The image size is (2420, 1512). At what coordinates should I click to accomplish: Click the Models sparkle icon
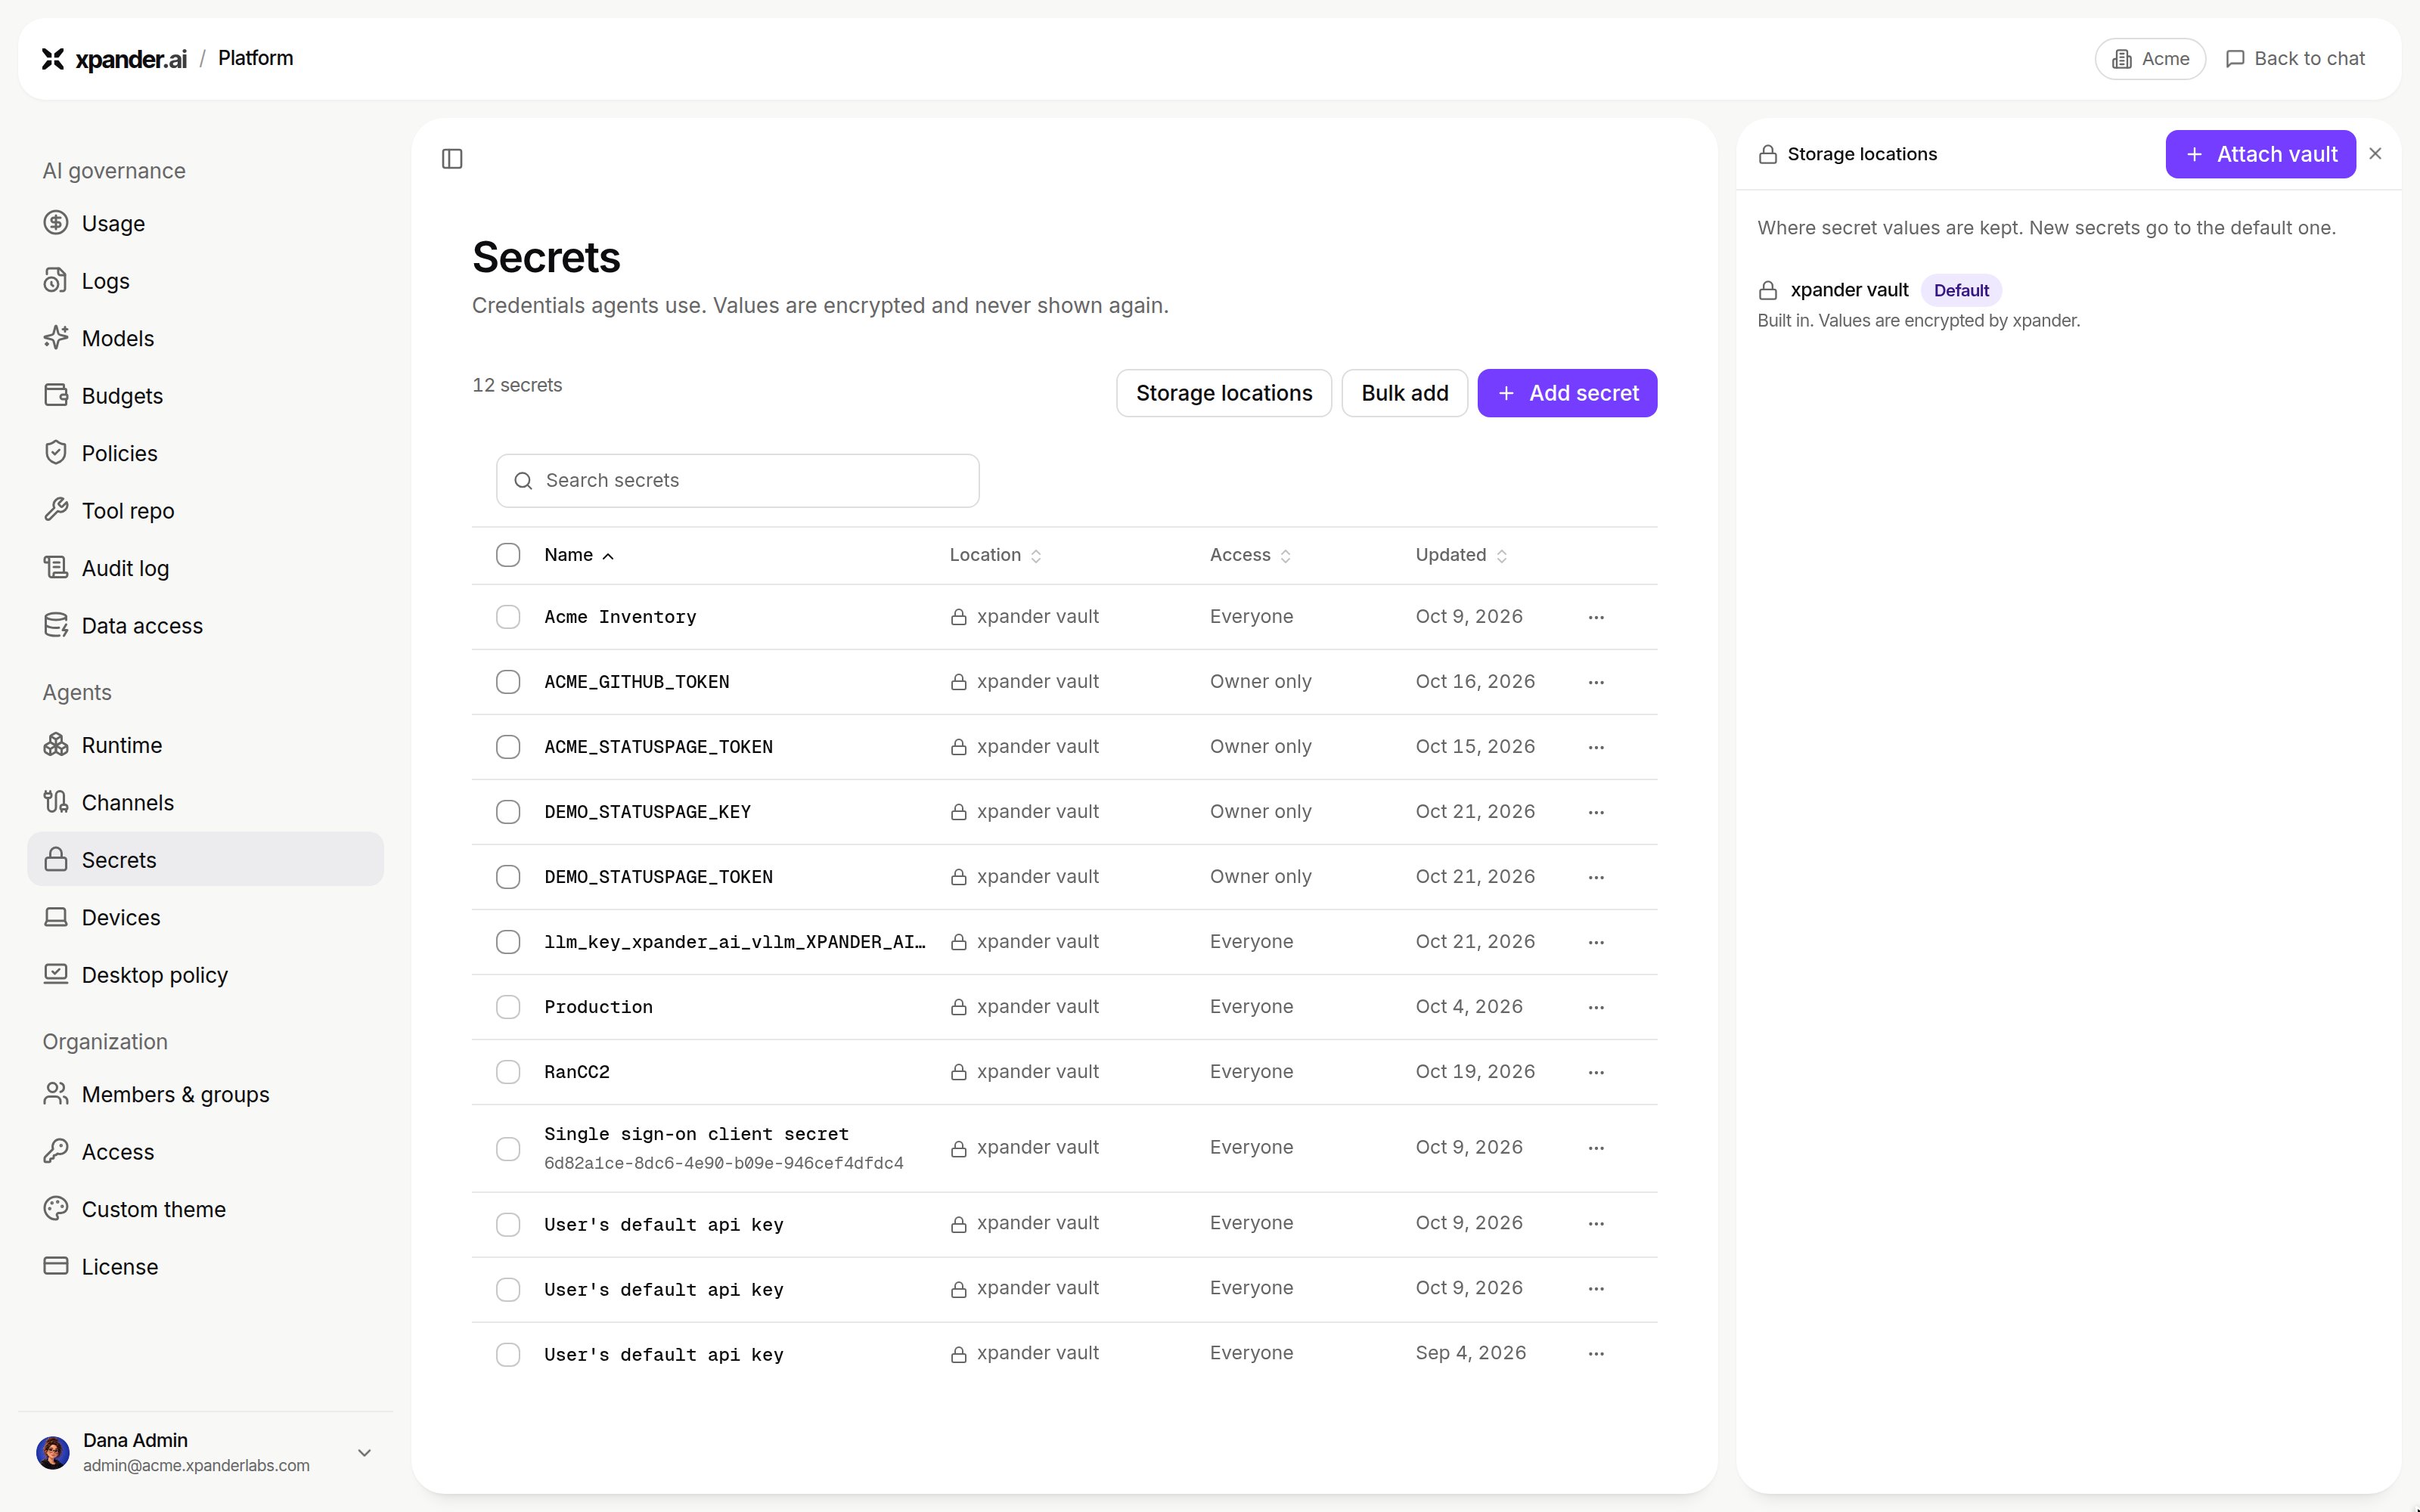tap(56, 338)
